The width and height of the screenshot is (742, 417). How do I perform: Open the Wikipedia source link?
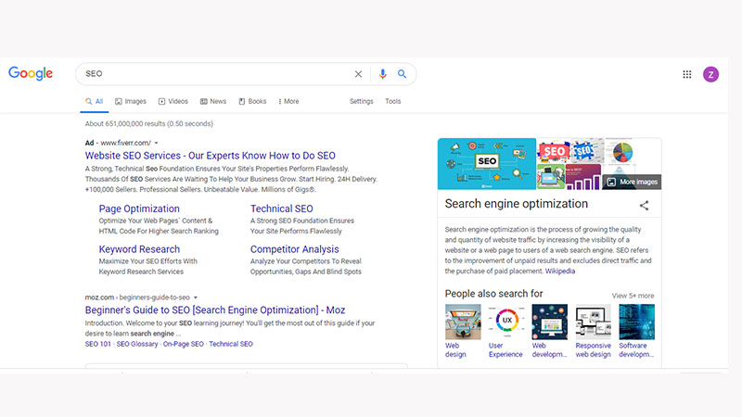pos(560,271)
